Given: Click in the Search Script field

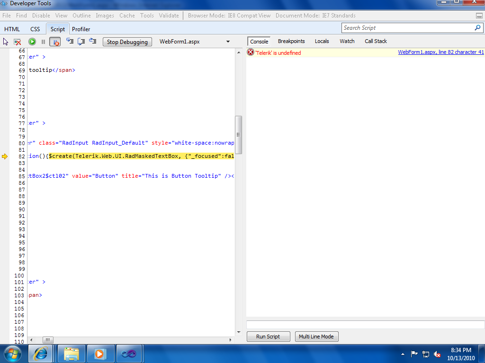Looking at the screenshot, I should [408, 28].
